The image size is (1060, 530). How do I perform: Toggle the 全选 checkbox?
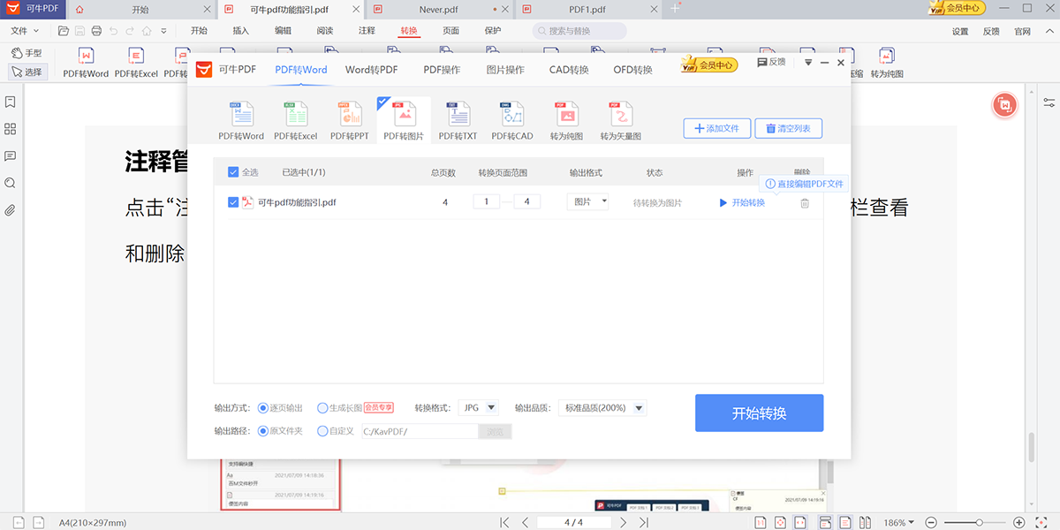(233, 172)
